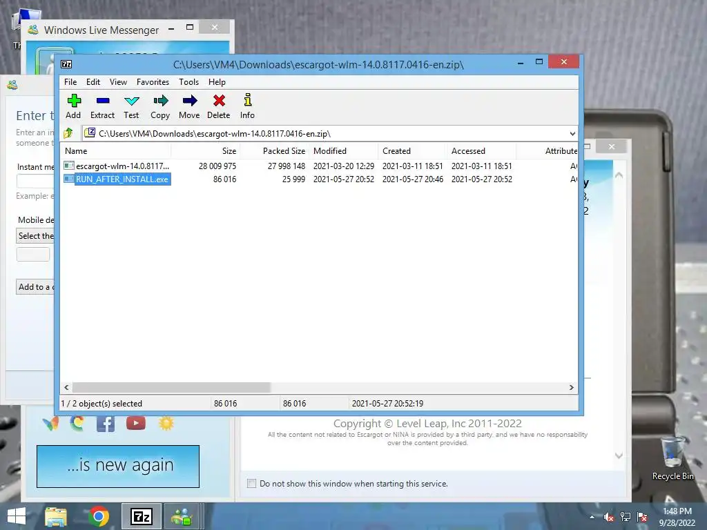Open the MSN butterfly icon in Messenger

point(50,424)
